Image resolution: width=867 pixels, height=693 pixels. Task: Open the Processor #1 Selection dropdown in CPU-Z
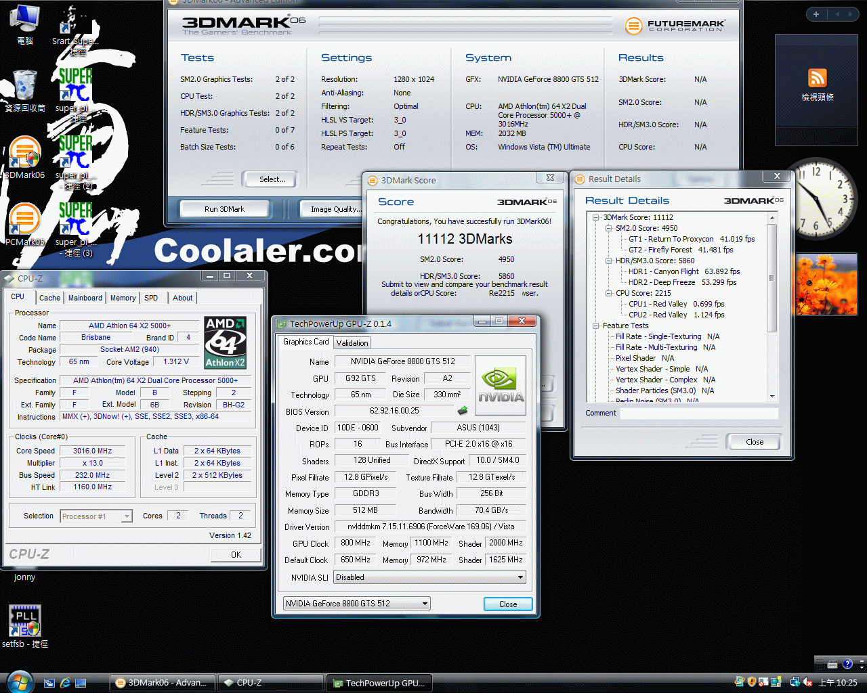[96, 516]
